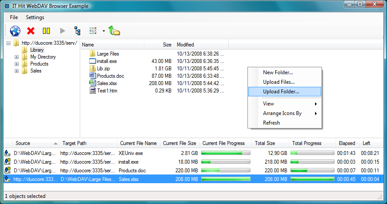
Task: Click the Products.doc Word icon
Action: pos(93,76)
